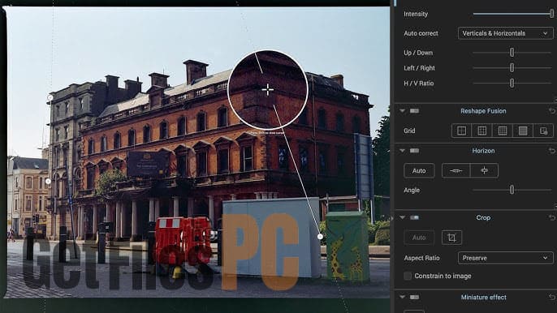Click the lower anchor point at left image edge
The image size is (557, 313).
(x=48, y=182)
